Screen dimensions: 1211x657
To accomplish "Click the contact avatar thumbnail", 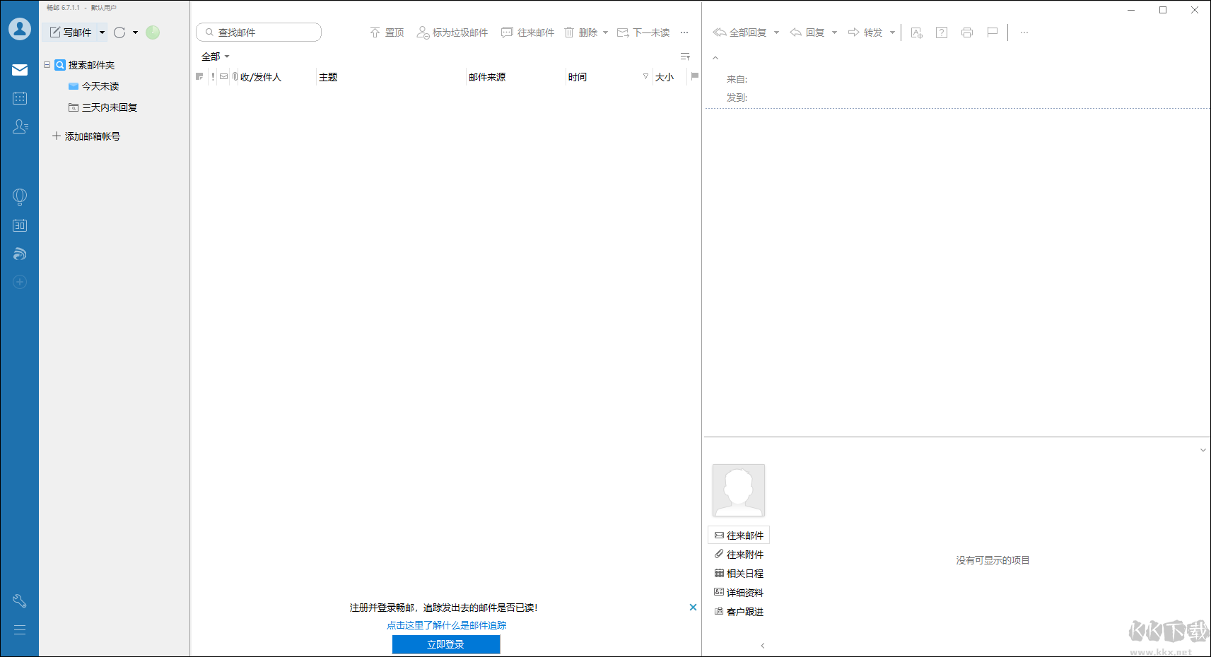I will [739, 490].
